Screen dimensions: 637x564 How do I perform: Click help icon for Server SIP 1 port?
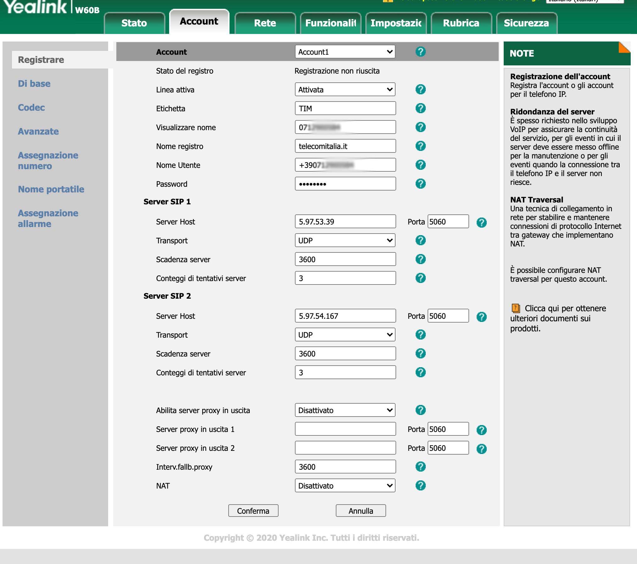coord(481,223)
